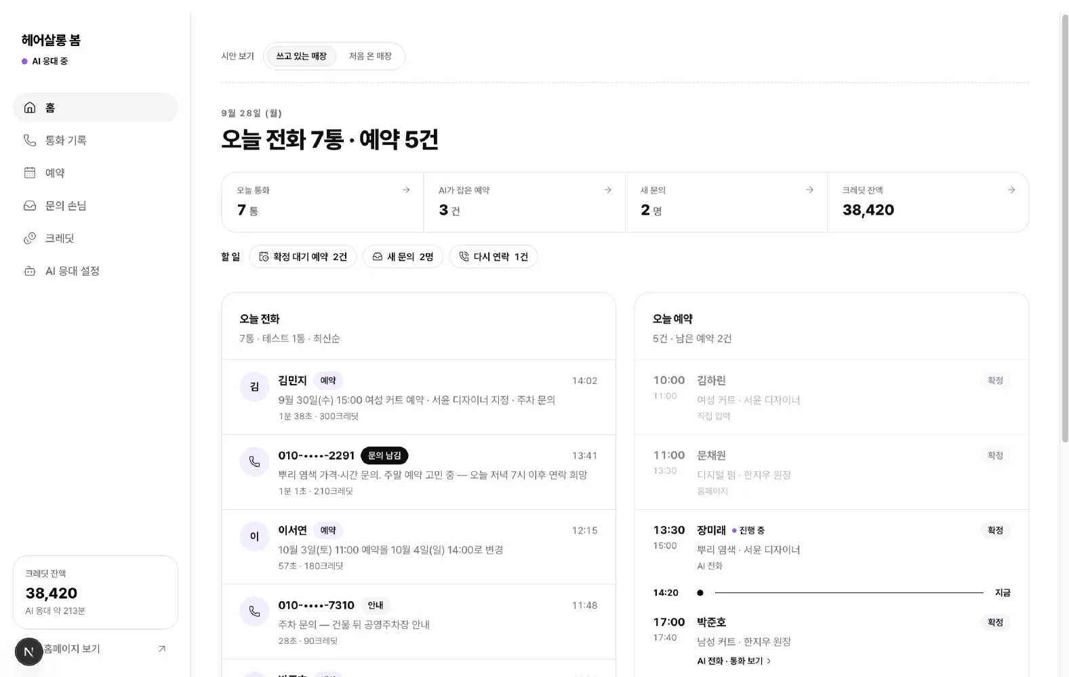The image size is (1069, 677).
Task: Switch to 처음 온 매장 view
Action: click(x=370, y=56)
